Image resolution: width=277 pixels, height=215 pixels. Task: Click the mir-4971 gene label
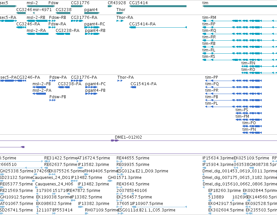tap(42, 10)
